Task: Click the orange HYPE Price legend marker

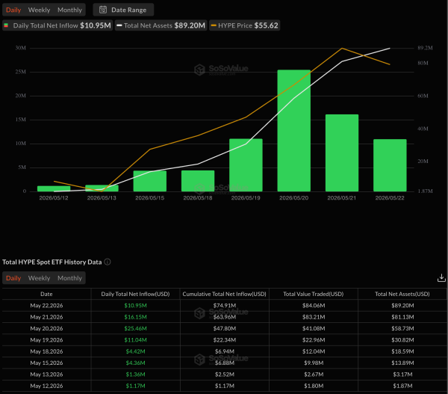Action: [x=214, y=25]
